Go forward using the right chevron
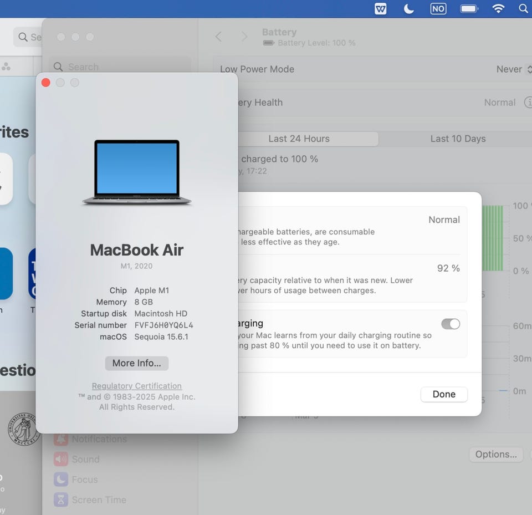Viewport: 532px width, 515px height. click(244, 37)
